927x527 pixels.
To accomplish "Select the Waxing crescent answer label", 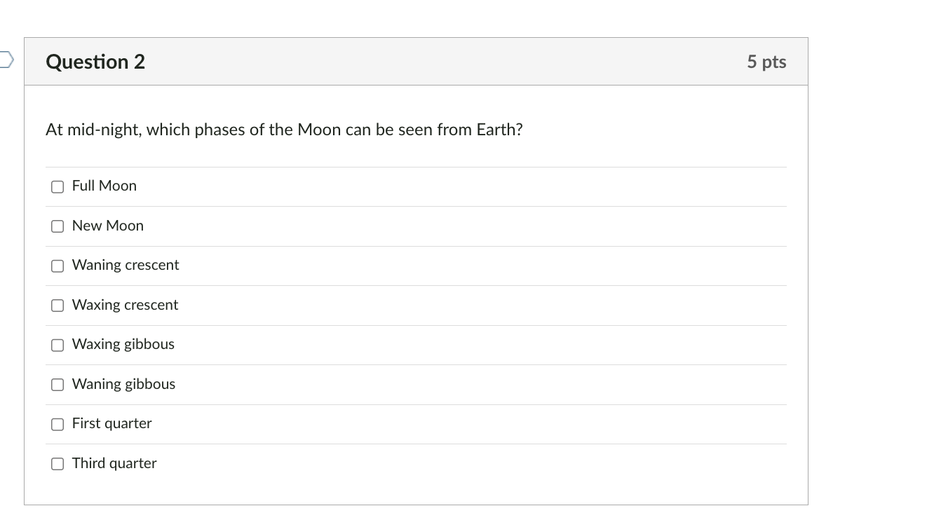I will 125,305.
